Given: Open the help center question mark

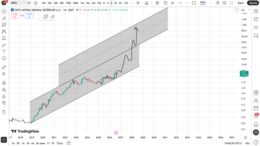Looking at the screenshot, I should click(256, 142).
